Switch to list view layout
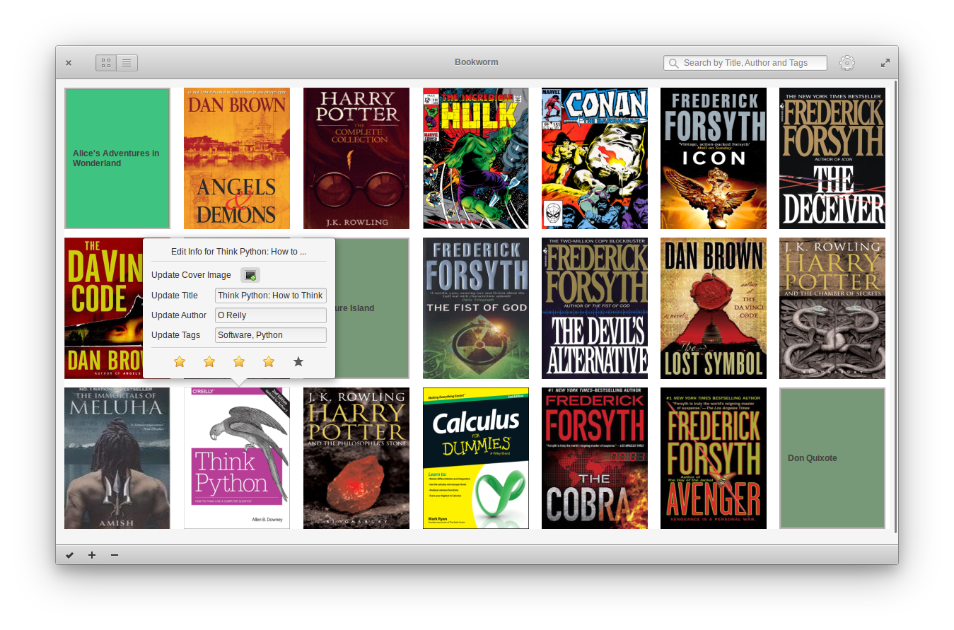This screenshot has height=630, width=954. coord(127,62)
